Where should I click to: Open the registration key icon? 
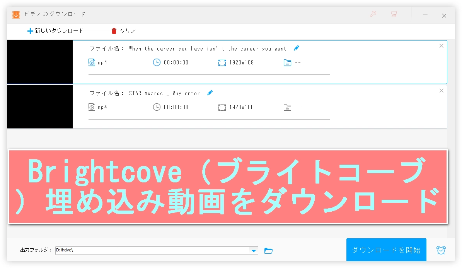tap(373, 14)
